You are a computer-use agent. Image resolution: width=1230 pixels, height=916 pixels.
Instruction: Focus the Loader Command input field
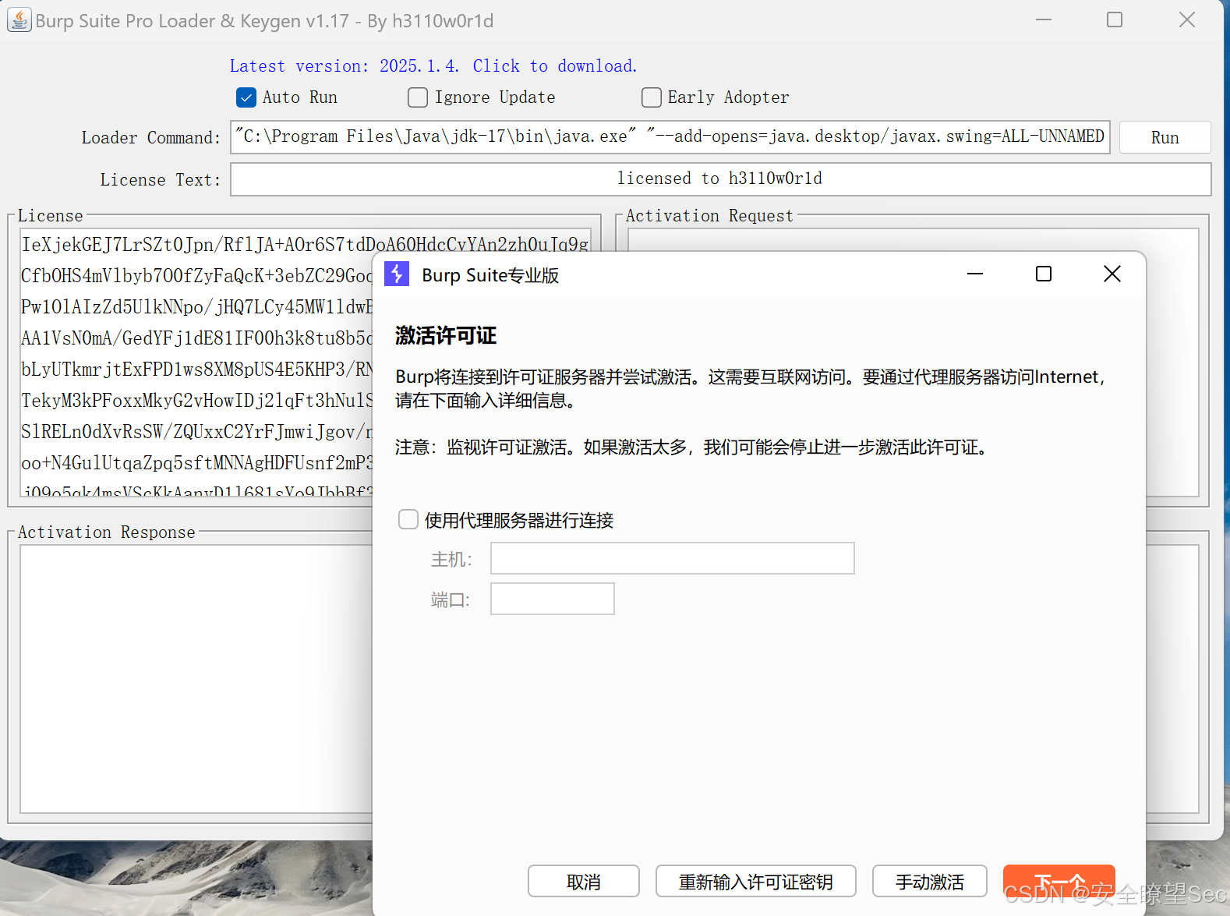point(670,137)
